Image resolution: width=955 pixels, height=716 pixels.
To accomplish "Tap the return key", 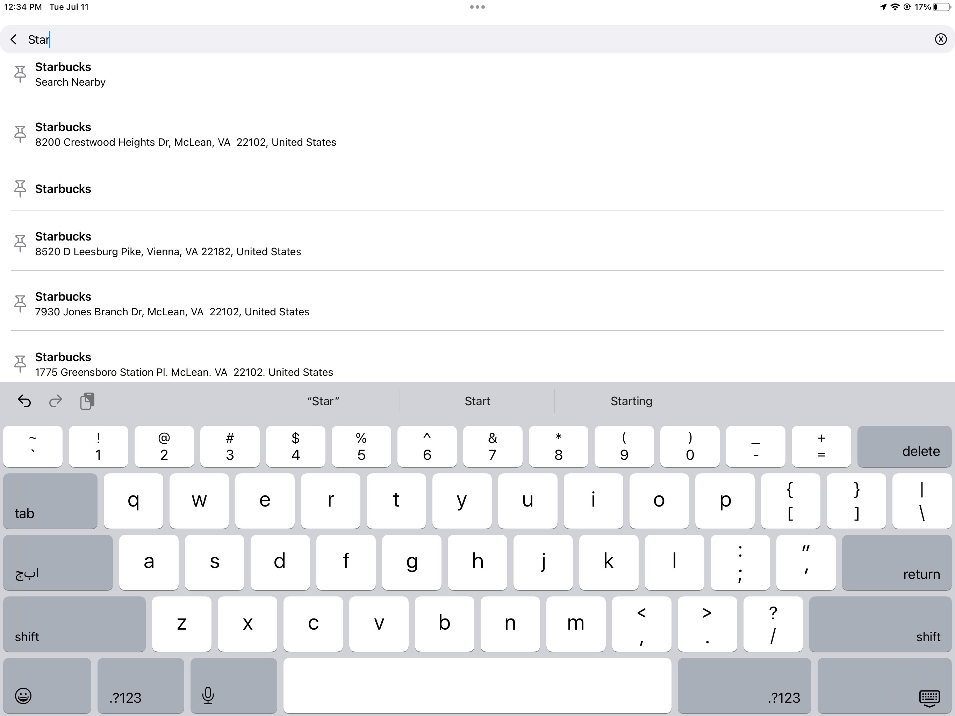I will [897, 562].
